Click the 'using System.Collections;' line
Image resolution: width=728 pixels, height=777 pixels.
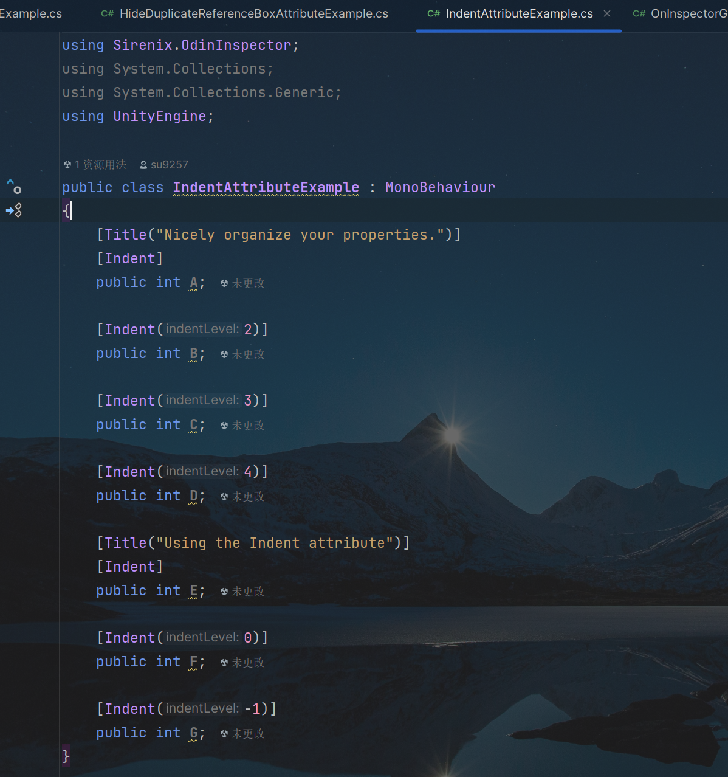pyautogui.click(x=168, y=69)
